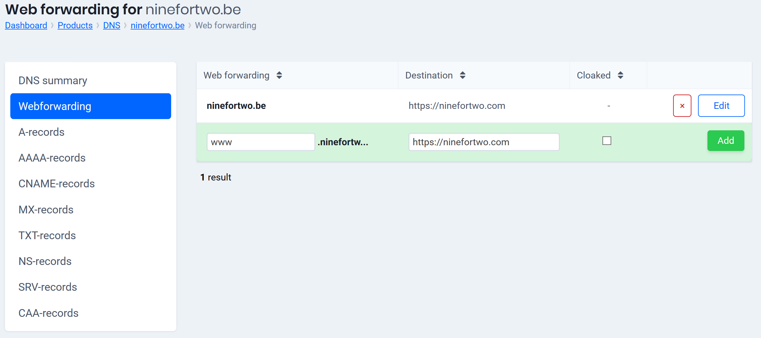Viewport: 761px width, 338px height.
Task: Open AAAA-records in the sidebar
Action: [x=52, y=158]
